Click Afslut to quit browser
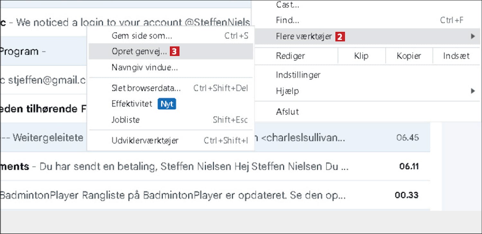This screenshot has width=482, height=234. pos(287,112)
